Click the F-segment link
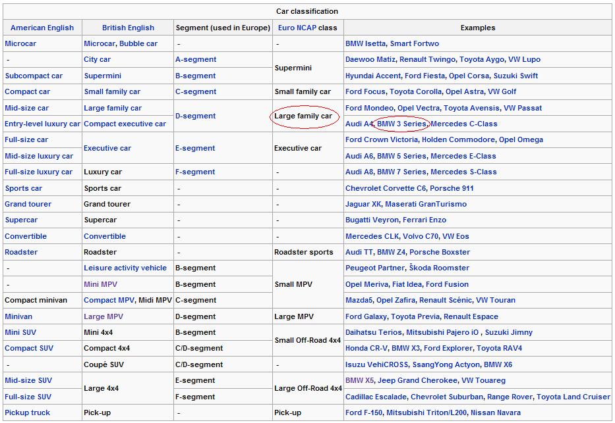This screenshot has width=615, height=423. pyautogui.click(x=195, y=172)
